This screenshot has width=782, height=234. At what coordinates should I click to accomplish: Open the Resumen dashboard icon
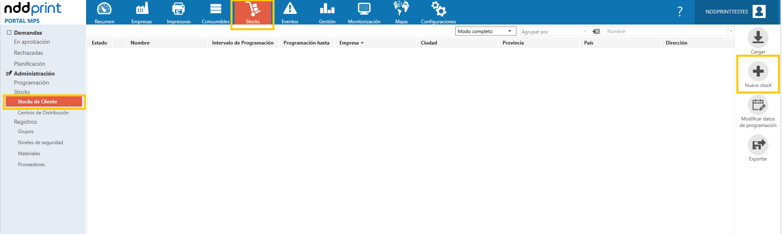(104, 9)
